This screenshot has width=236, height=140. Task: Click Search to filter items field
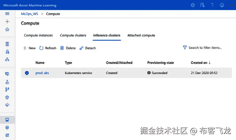coord(205,48)
